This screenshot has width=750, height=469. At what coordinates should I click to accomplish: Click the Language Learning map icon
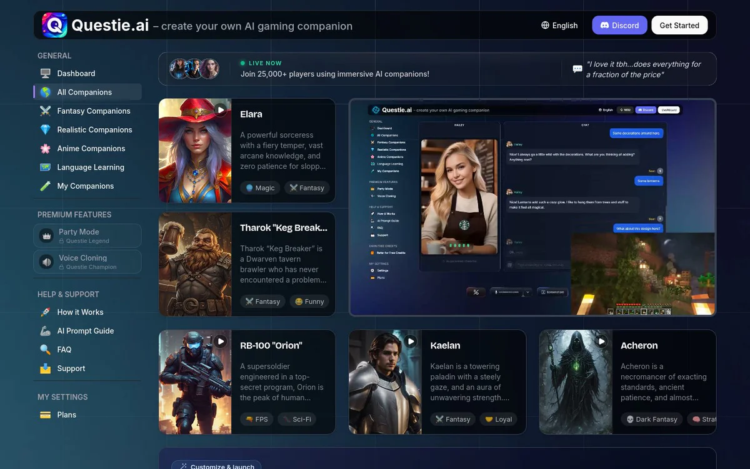coord(46,167)
